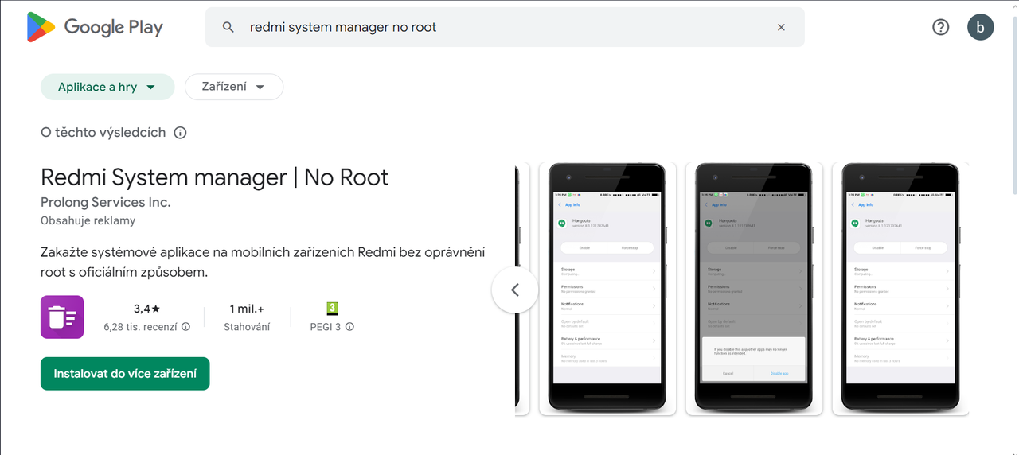Image resolution: width=1019 pixels, height=455 pixels.
Task: Open the Google Play home logo
Action: click(x=95, y=27)
